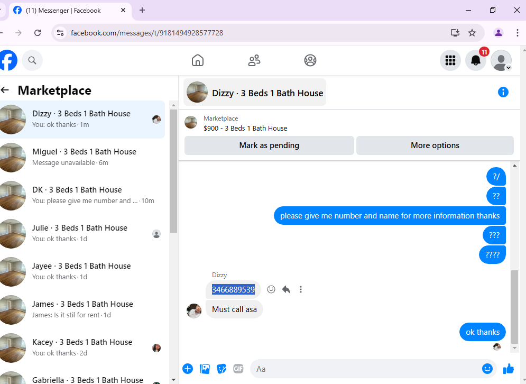This screenshot has width=526, height=384.
Task: Close the Messenger | Facebook tab
Action: point(123,10)
